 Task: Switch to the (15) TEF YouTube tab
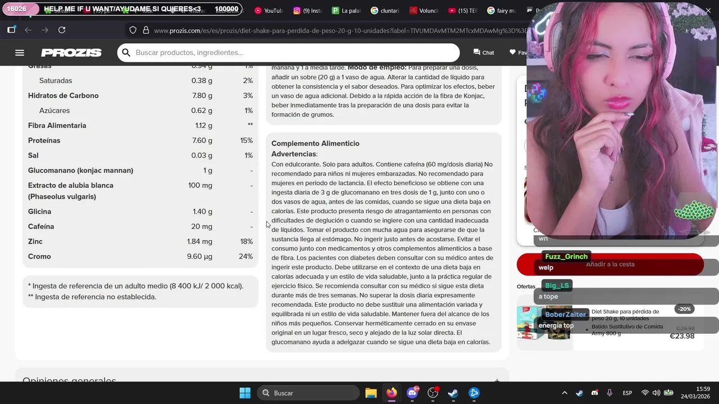pyautogui.click(x=462, y=10)
